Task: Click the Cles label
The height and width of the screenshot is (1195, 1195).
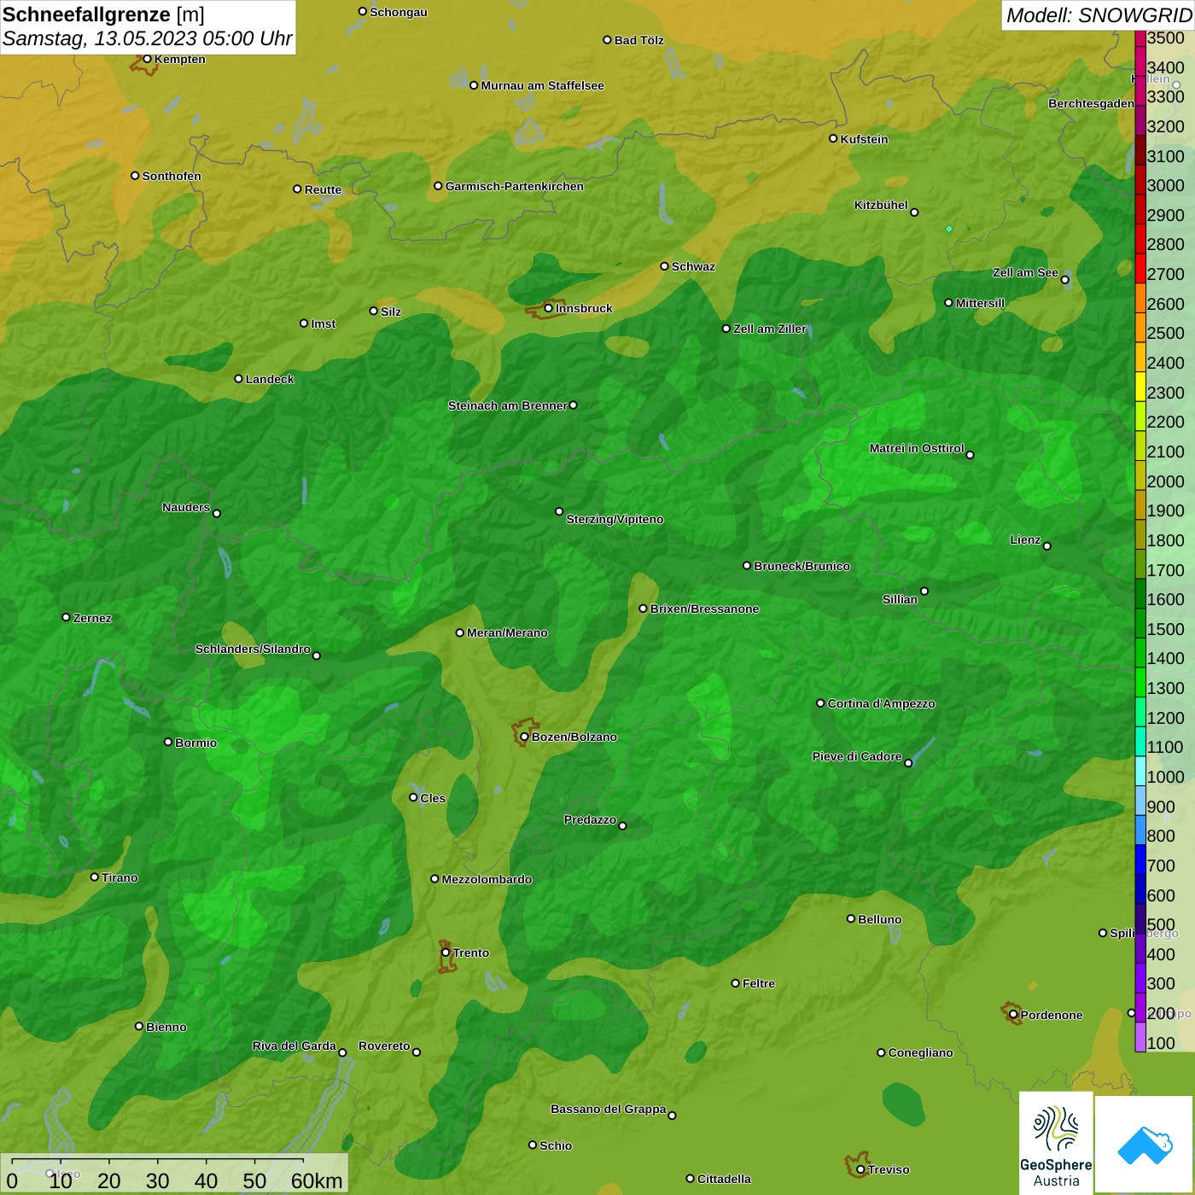Action: pyautogui.click(x=433, y=798)
